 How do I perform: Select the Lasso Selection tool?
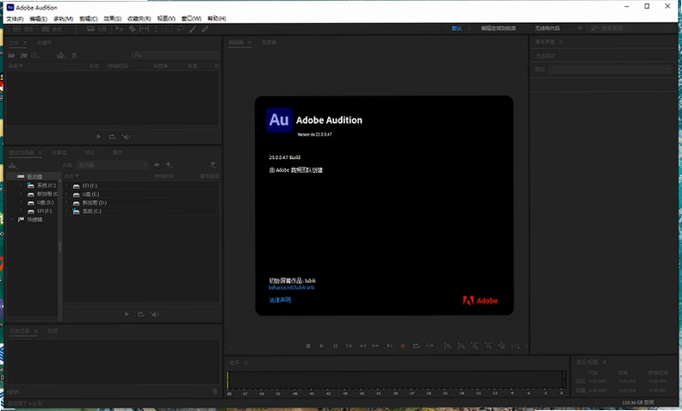click(181, 29)
